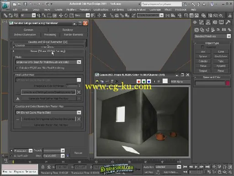Open the RGB Alpha channel dropdown
This screenshot has height=176, width=234.
[181, 82]
